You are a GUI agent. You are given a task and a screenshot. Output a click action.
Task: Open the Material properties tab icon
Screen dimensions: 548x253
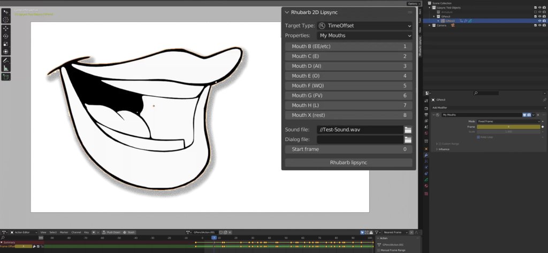(427, 186)
